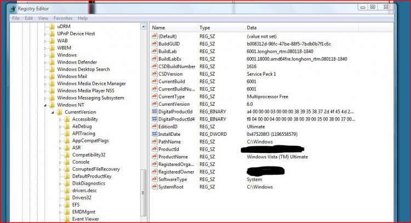
Task: Select the CurrentVersion value in right pane
Action: click(x=174, y=104)
